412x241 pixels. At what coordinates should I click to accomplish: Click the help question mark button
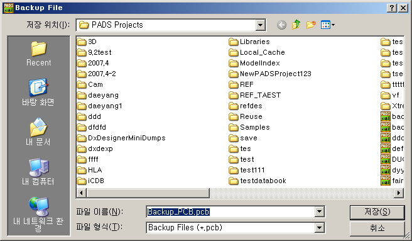(392, 8)
